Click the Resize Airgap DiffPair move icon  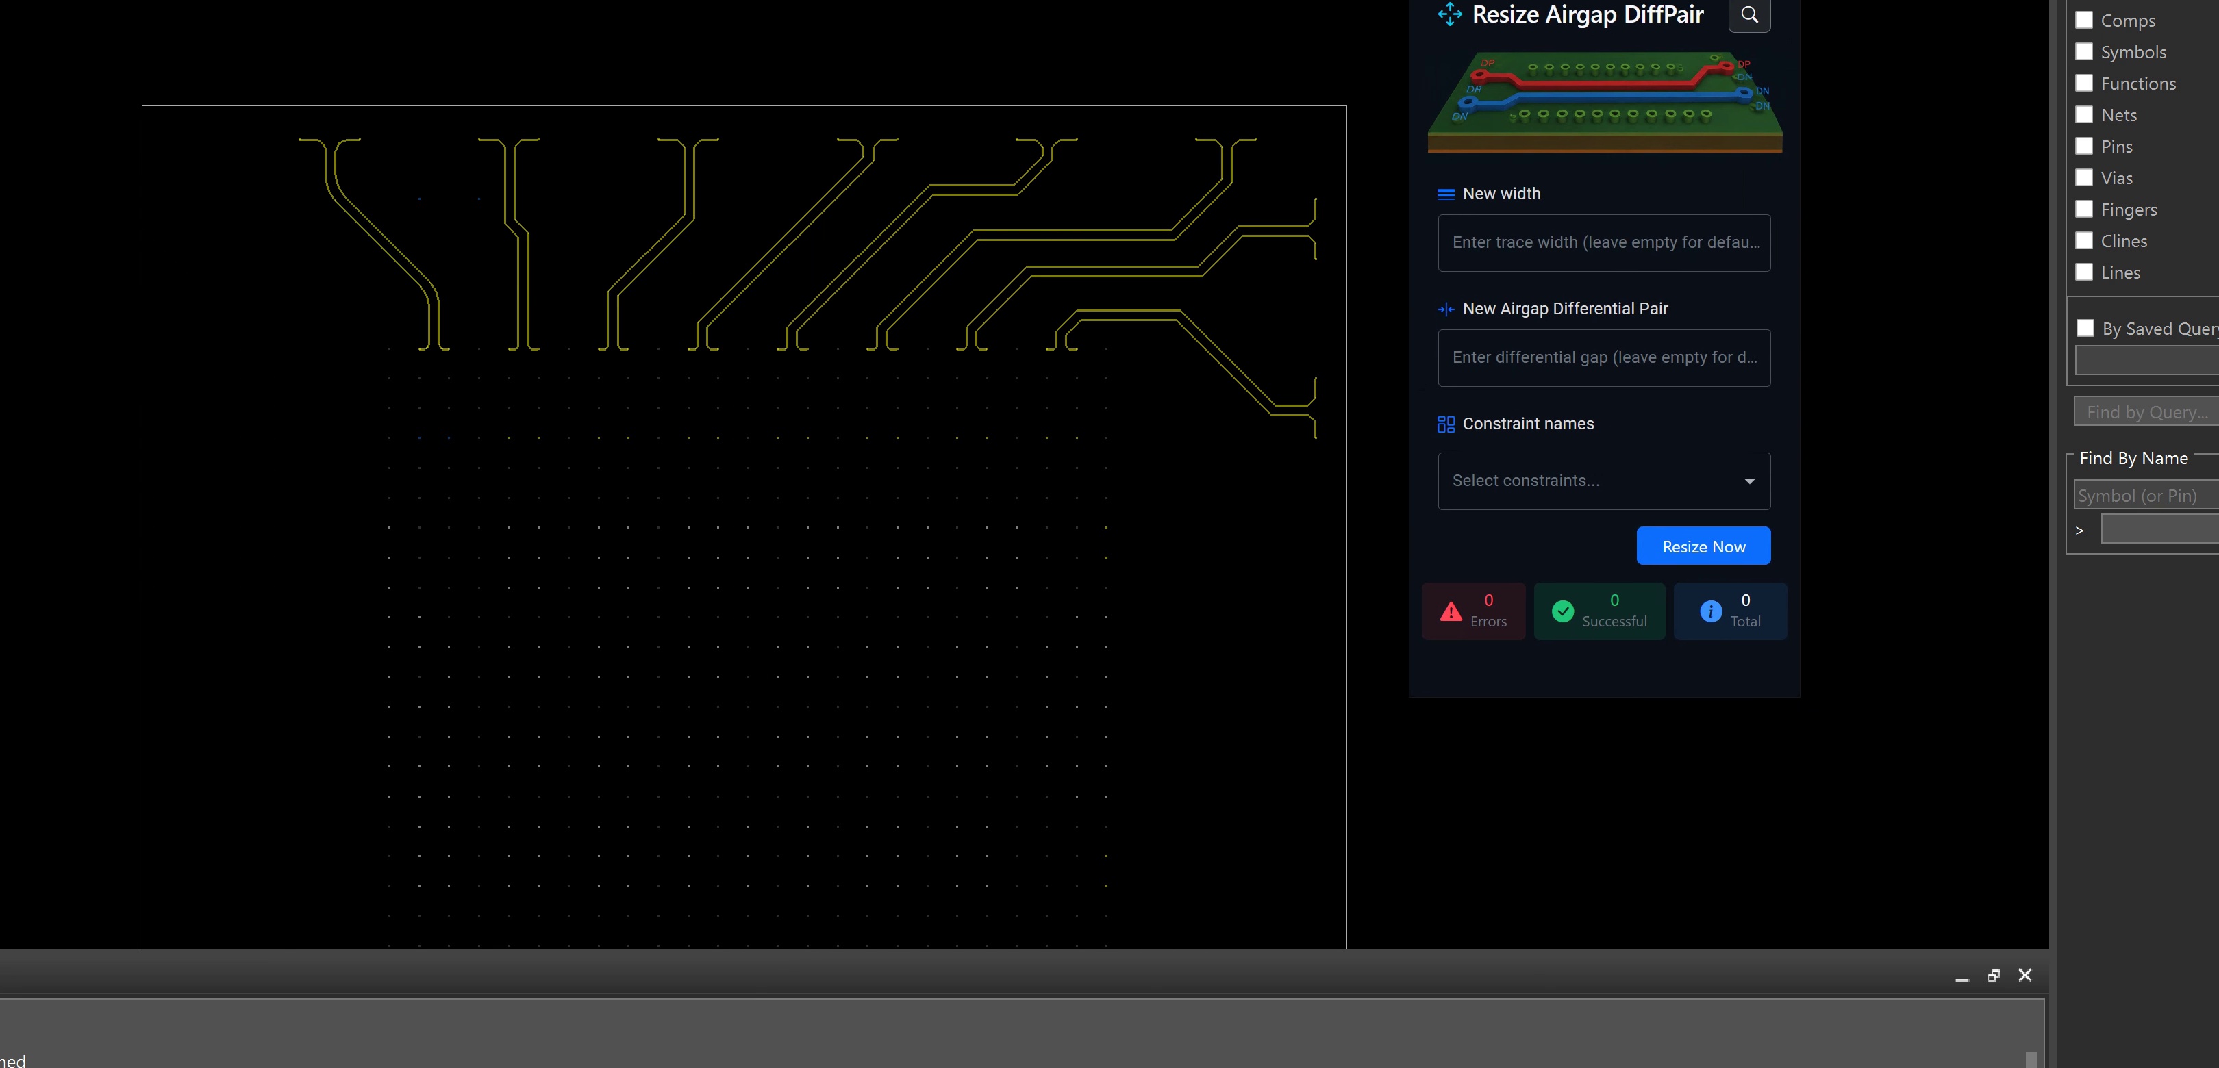pos(1450,14)
